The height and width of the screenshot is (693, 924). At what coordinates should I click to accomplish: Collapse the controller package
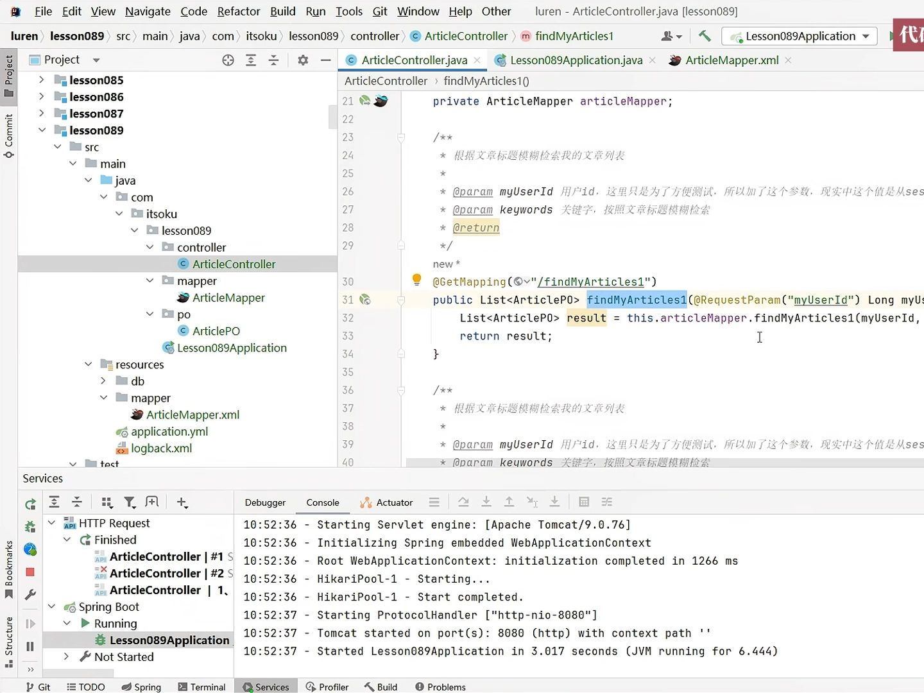pyautogui.click(x=150, y=247)
